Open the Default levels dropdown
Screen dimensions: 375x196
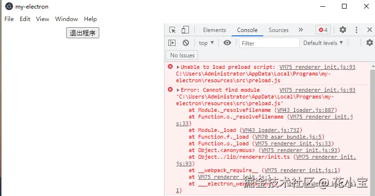point(323,43)
